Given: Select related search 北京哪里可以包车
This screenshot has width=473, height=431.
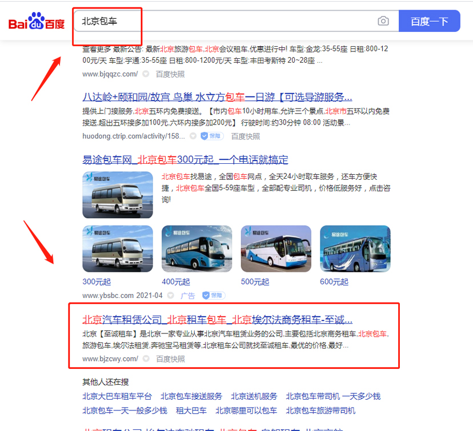Looking at the screenshot, I should [246, 410].
